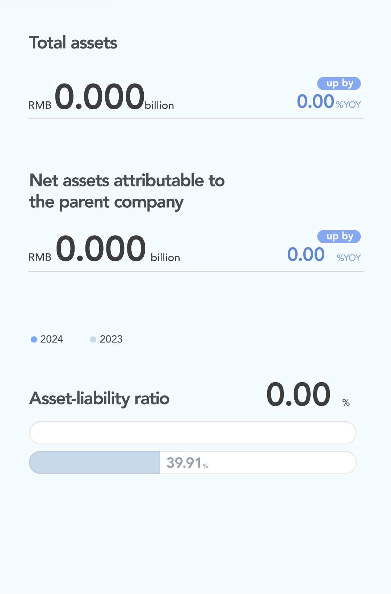The width and height of the screenshot is (391, 594).
Task: Click the %YOY label under Net assets
Action: pyautogui.click(x=349, y=258)
